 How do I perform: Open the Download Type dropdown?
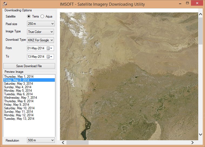(x=41, y=40)
